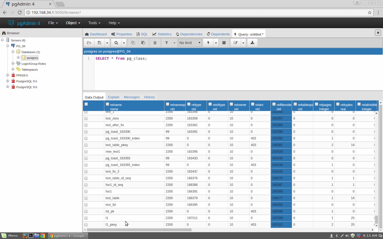
Task: Switch to the Messages tab
Action: (131, 97)
